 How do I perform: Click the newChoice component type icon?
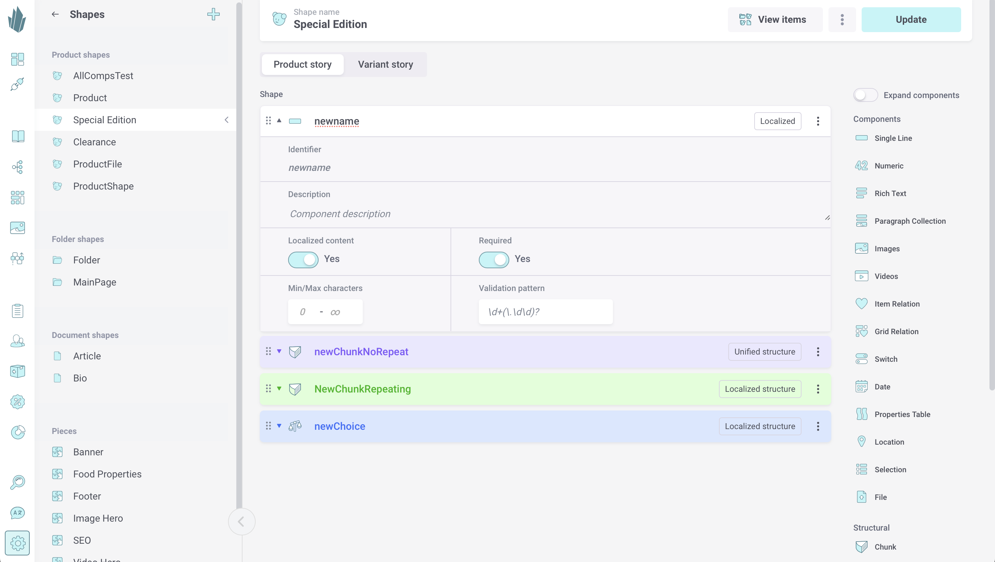[295, 426]
